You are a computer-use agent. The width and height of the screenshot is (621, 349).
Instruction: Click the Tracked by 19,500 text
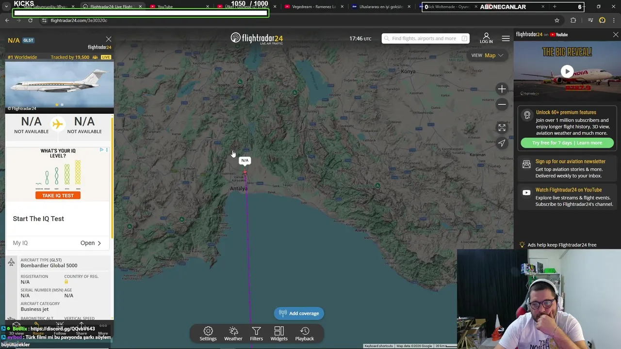click(x=70, y=57)
